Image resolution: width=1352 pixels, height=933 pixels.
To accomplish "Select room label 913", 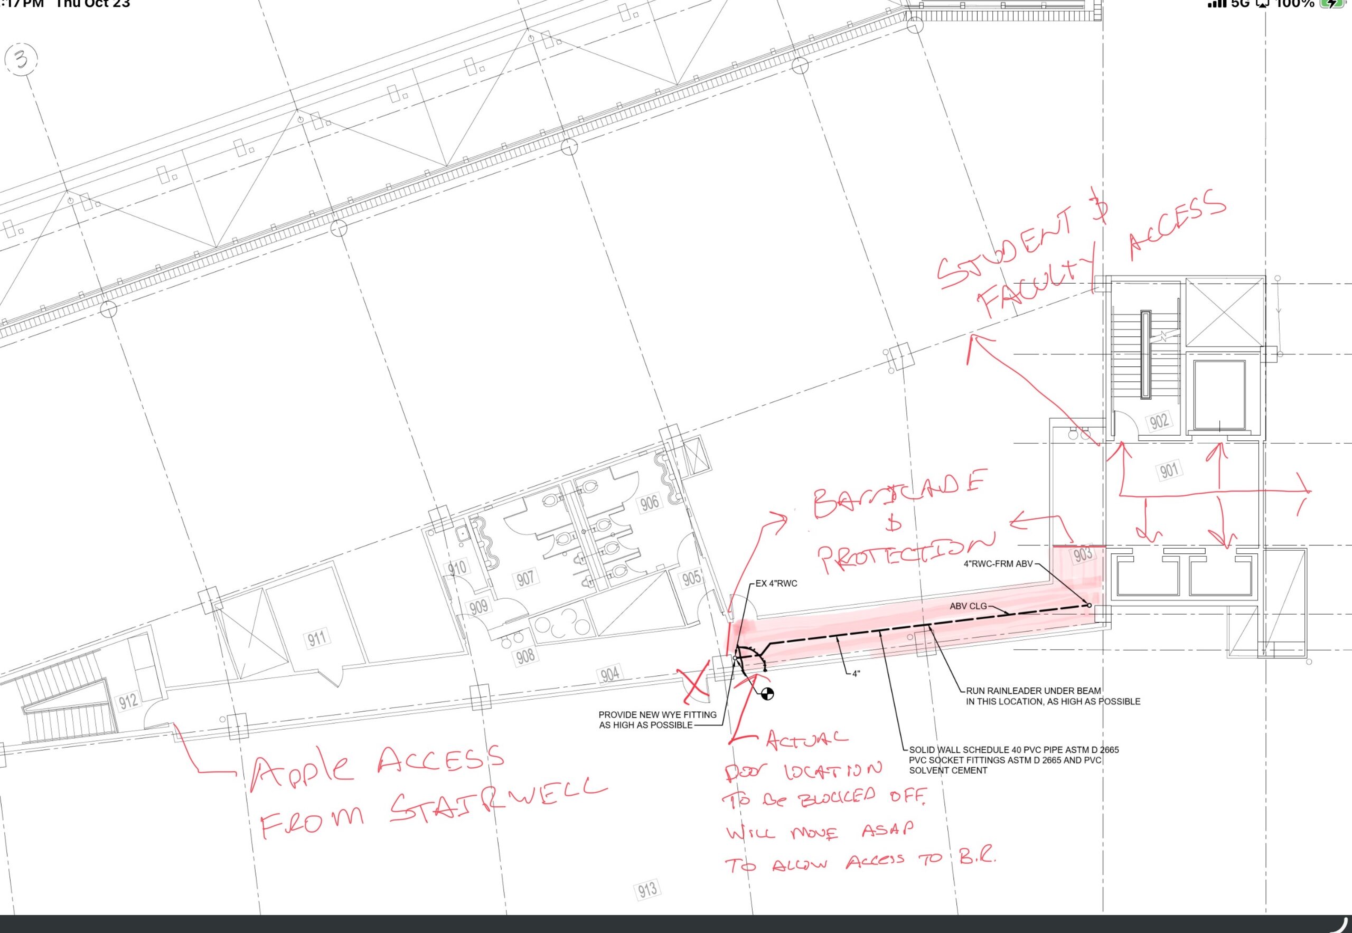I will tap(647, 890).
